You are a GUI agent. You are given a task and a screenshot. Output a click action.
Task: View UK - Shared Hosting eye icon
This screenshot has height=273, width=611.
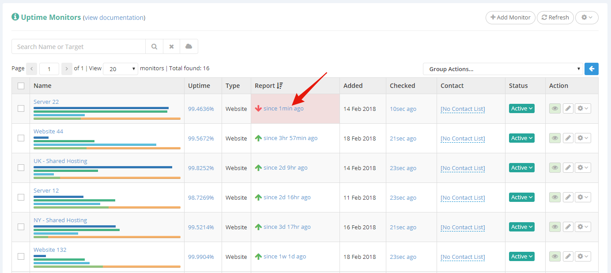point(555,168)
